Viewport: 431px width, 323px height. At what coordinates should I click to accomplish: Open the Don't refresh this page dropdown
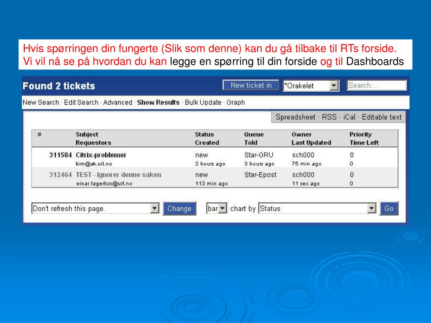(96, 209)
